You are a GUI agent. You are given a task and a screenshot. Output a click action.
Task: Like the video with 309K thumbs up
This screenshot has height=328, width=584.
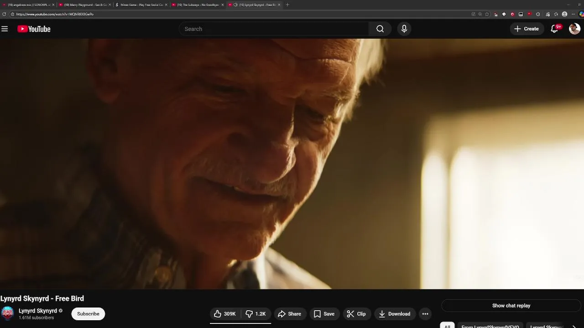(224, 314)
